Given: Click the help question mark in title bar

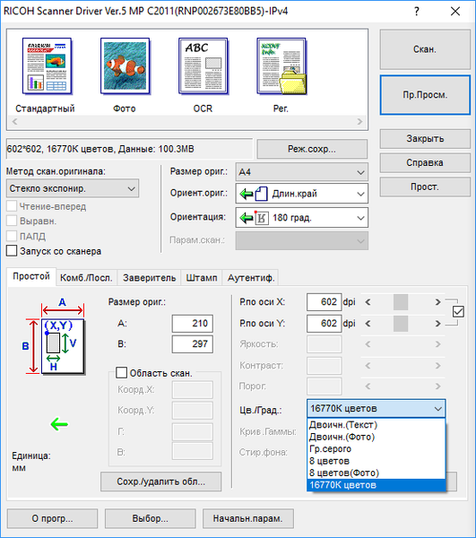Looking at the screenshot, I should pos(416,12).
